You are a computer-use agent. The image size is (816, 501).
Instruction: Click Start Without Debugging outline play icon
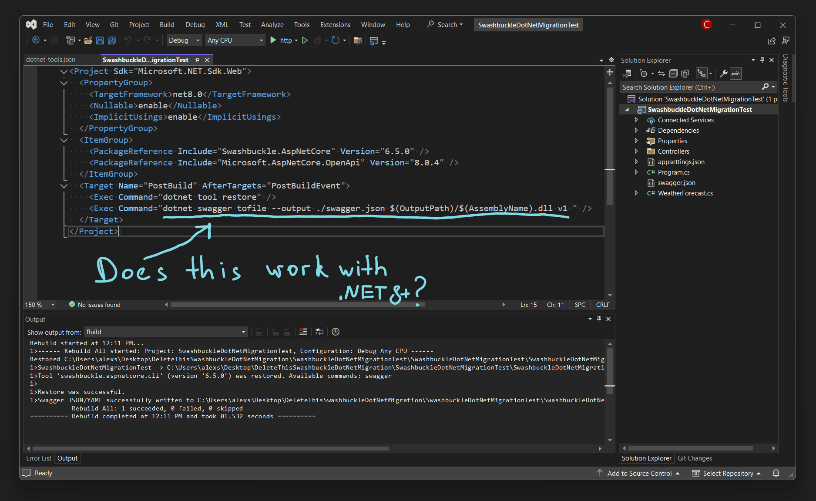point(305,40)
